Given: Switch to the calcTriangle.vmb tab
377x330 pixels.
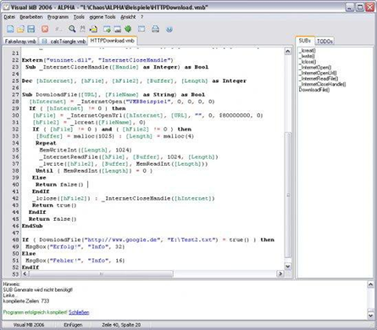Looking at the screenshot, I should (x=64, y=41).
